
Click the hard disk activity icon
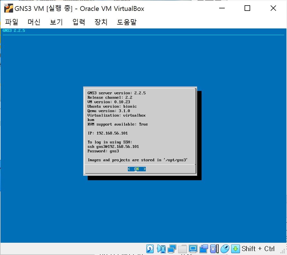point(150,249)
